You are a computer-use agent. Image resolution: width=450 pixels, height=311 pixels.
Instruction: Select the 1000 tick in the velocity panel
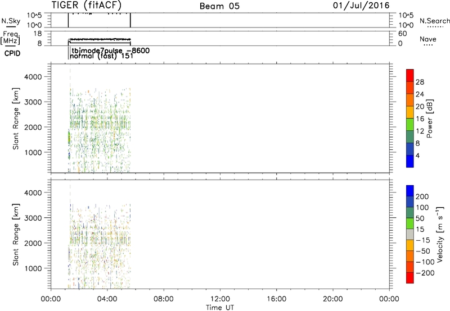click(x=33, y=268)
